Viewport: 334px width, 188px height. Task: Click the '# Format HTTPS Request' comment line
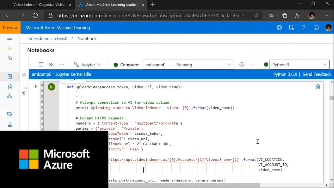click(x=99, y=118)
